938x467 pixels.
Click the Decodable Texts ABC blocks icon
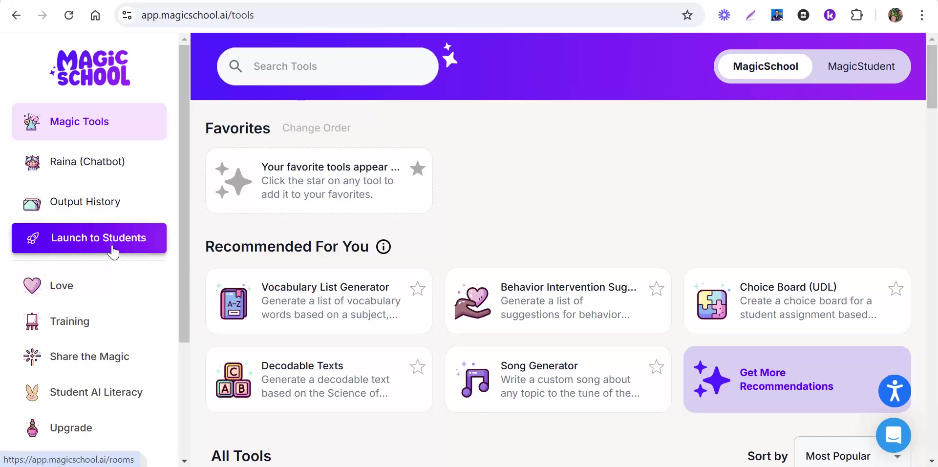pyautogui.click(x=234, y=380)
